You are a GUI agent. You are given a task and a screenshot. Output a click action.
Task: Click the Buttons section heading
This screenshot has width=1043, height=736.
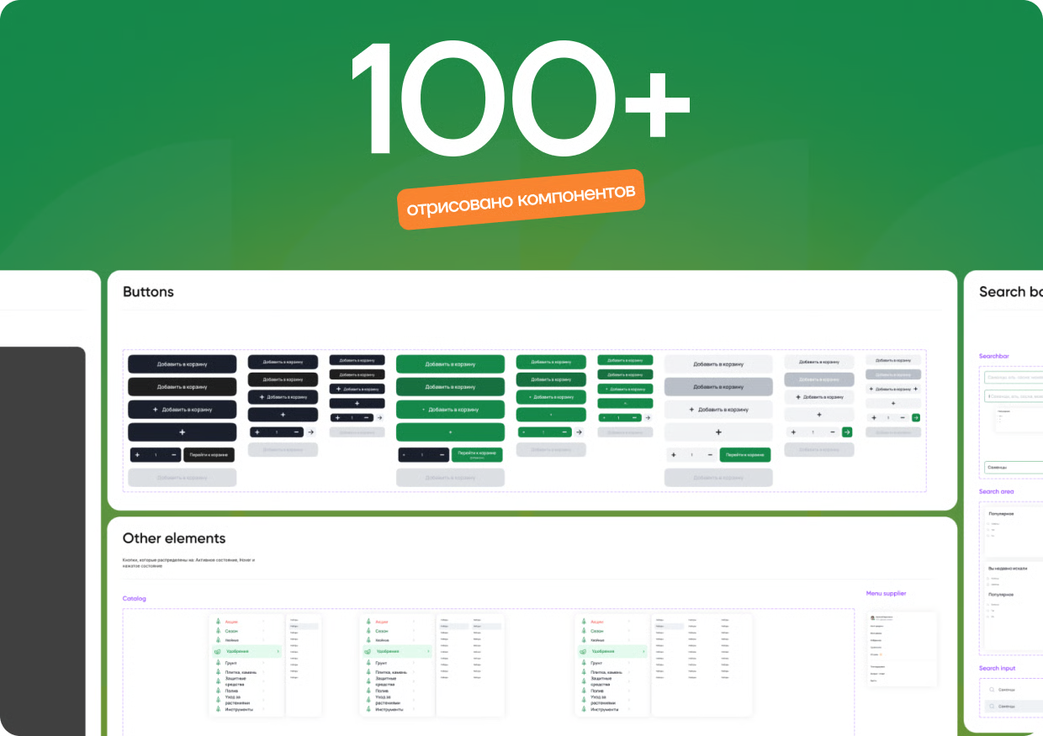pos(148,292)
